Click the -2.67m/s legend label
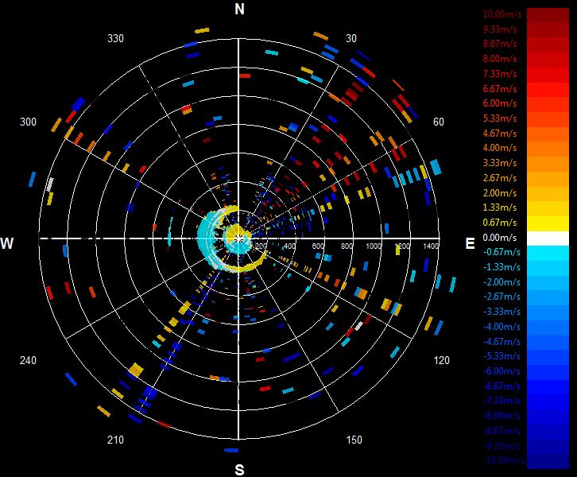 [501, 297]
